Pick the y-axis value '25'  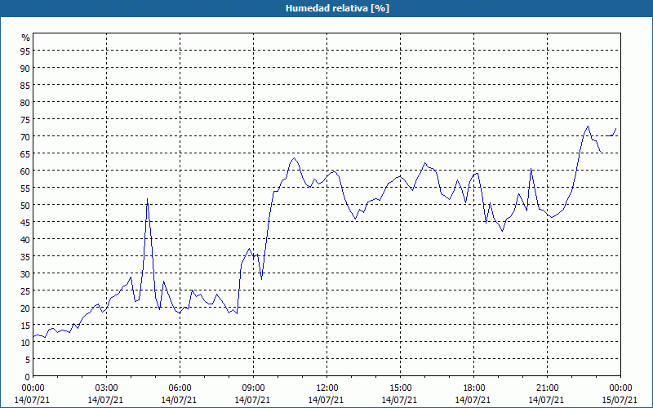[25, 290]
